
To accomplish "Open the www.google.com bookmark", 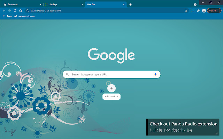I will coord(24,16).
